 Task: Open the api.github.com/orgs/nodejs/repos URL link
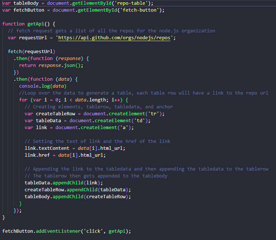point(114,38)
